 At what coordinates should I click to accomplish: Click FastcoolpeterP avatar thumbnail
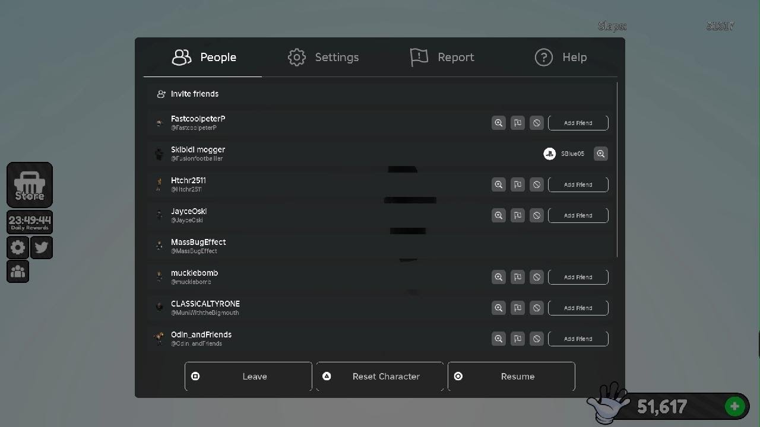click(x=159, y=123)
